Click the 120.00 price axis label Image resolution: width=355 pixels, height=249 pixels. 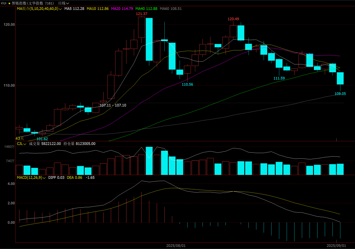coord(9,25)
